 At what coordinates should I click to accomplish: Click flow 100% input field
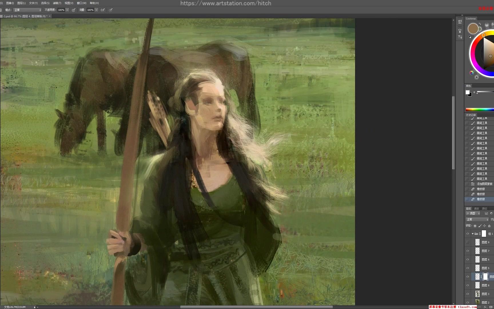[x=90, y=10]
